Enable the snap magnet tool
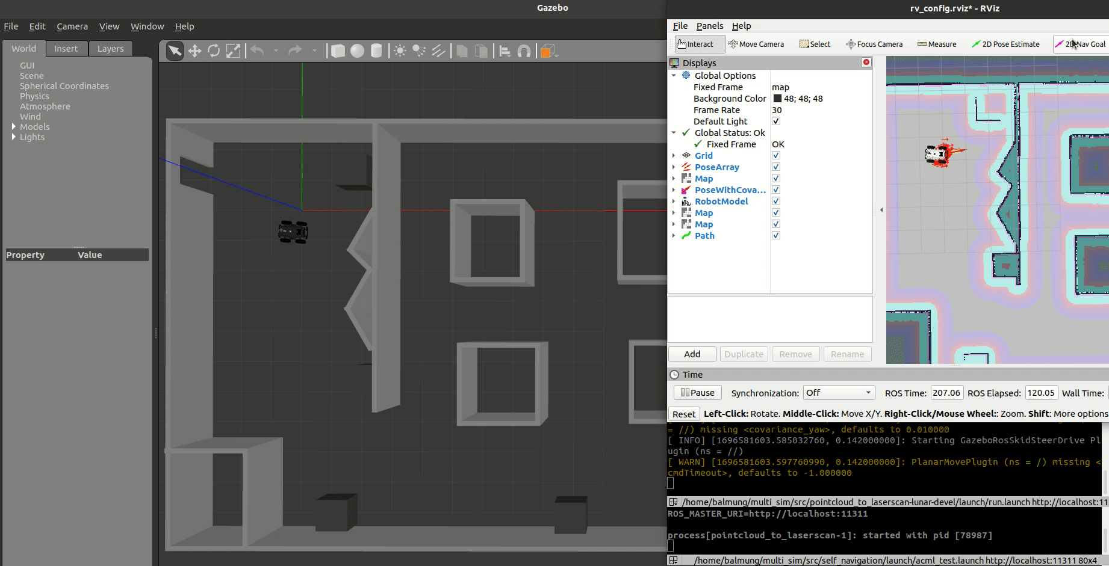Viewport: 1109px width, 566px height. (x=524, y=51)
